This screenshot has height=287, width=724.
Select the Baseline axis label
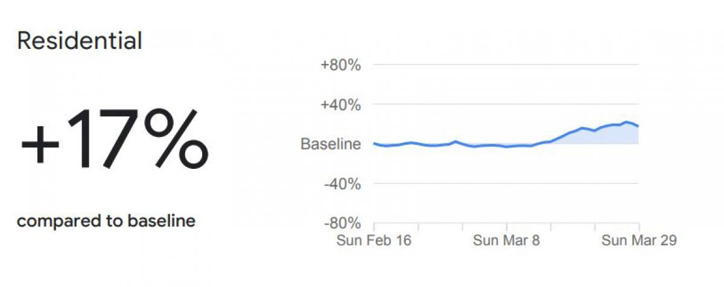[x=331, y=144]
